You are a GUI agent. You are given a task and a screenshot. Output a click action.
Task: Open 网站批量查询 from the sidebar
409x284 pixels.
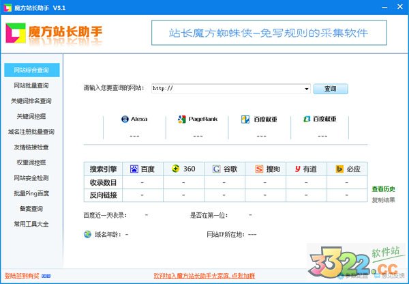click(x=31, y=85)
